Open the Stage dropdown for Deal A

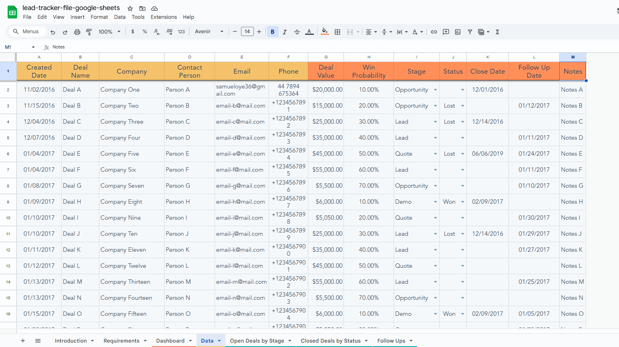(x=435, y=90)
